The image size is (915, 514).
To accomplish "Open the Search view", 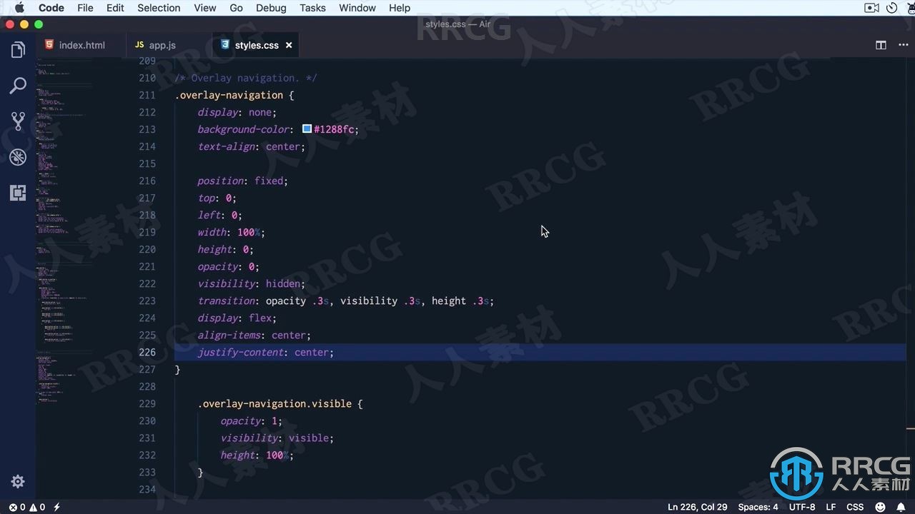I will pyautogui.click(x=18, y=86).
